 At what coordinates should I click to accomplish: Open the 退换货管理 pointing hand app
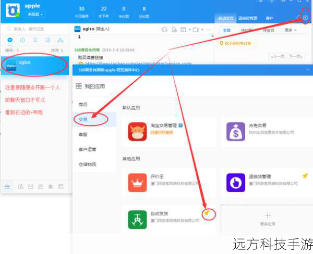coord(236,183)
